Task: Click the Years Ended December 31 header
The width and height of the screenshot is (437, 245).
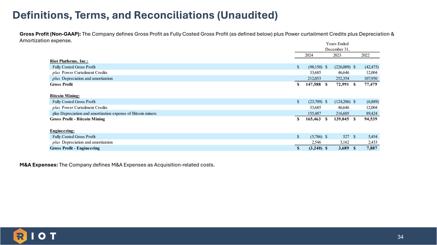Action: (337, 46)
